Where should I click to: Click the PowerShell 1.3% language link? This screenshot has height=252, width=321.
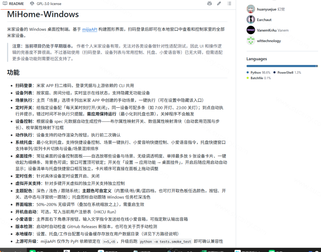(x=287, y=72)
